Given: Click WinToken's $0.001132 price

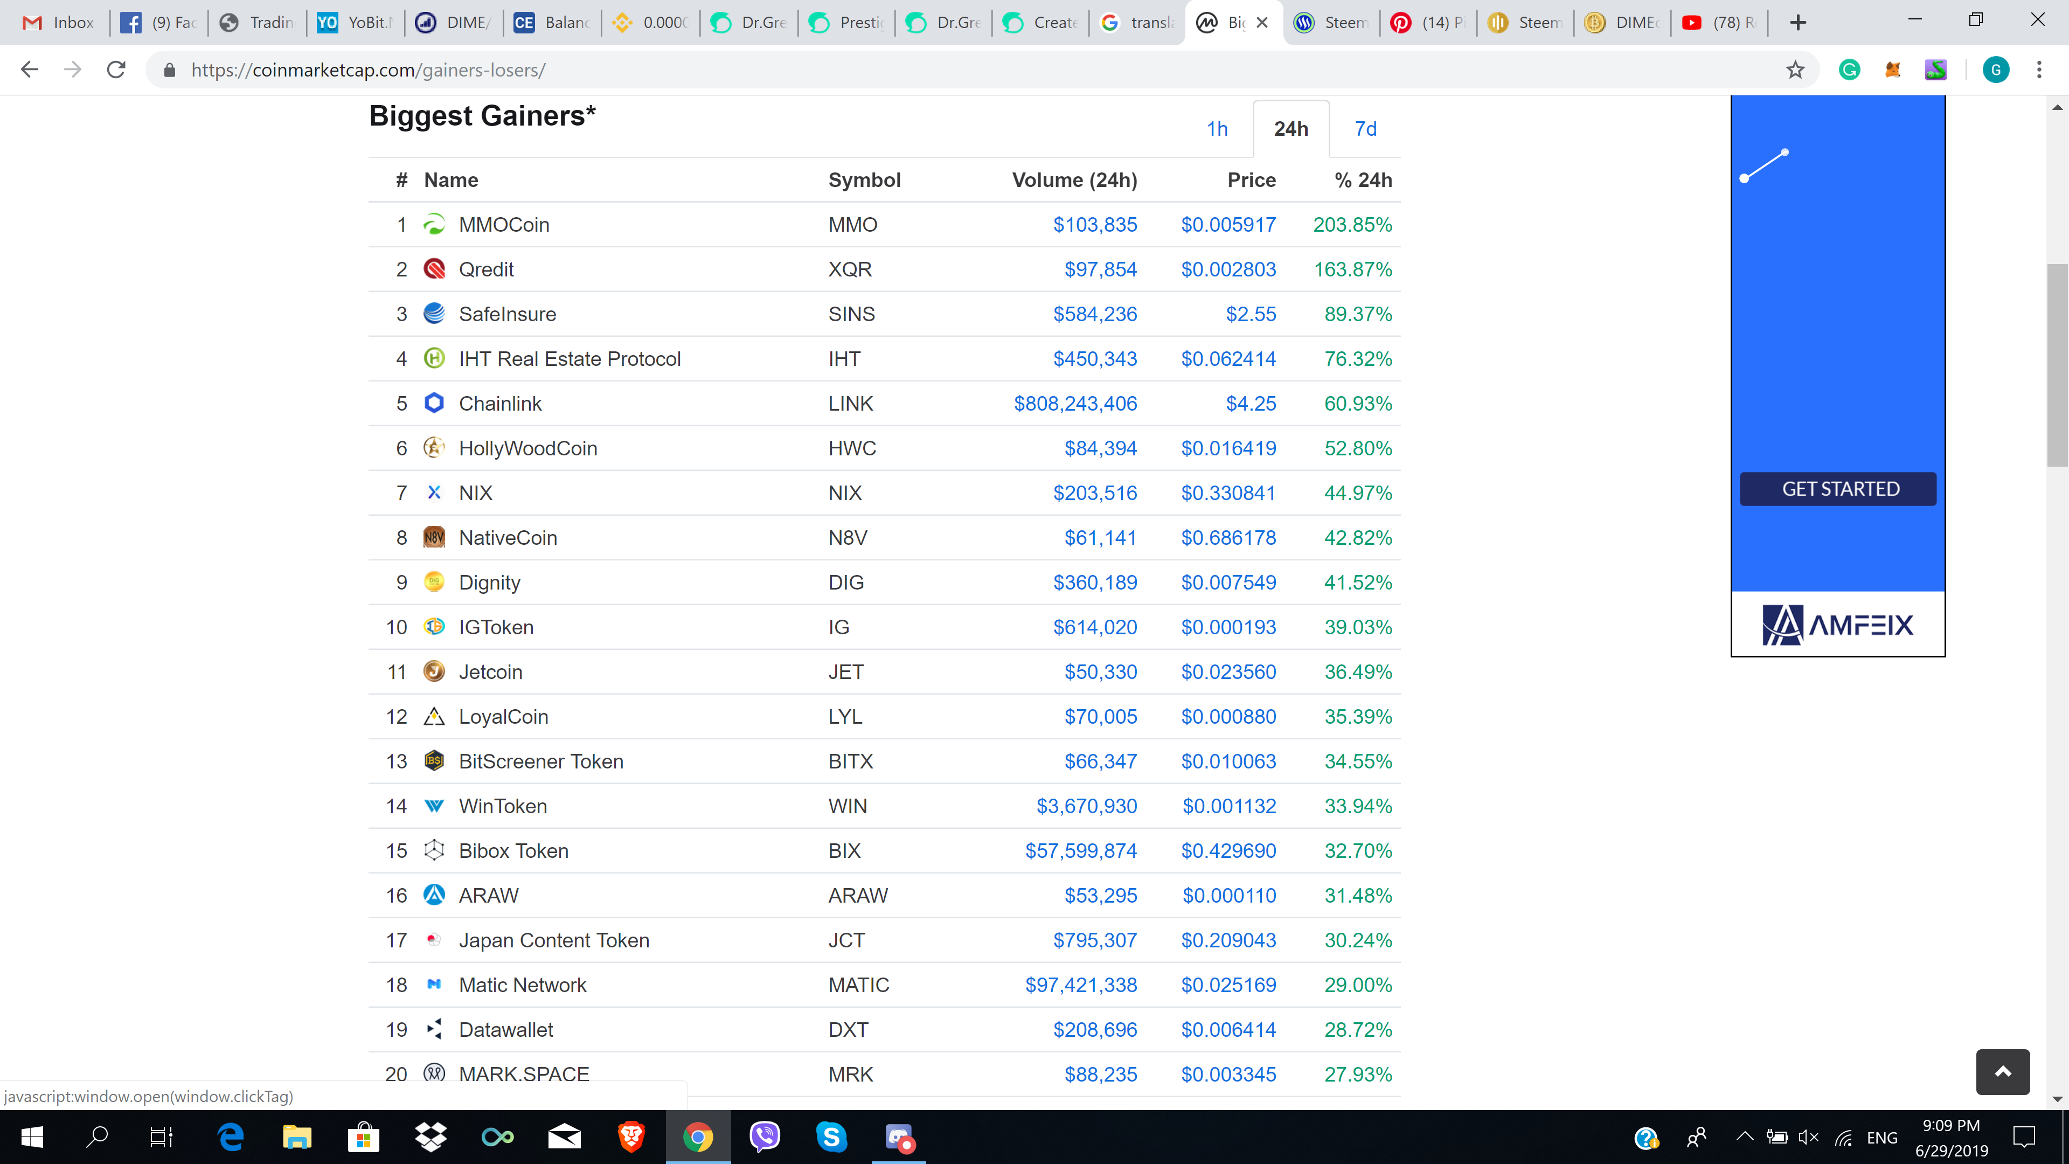Looking at the screenshot, I should point(1229,806).
